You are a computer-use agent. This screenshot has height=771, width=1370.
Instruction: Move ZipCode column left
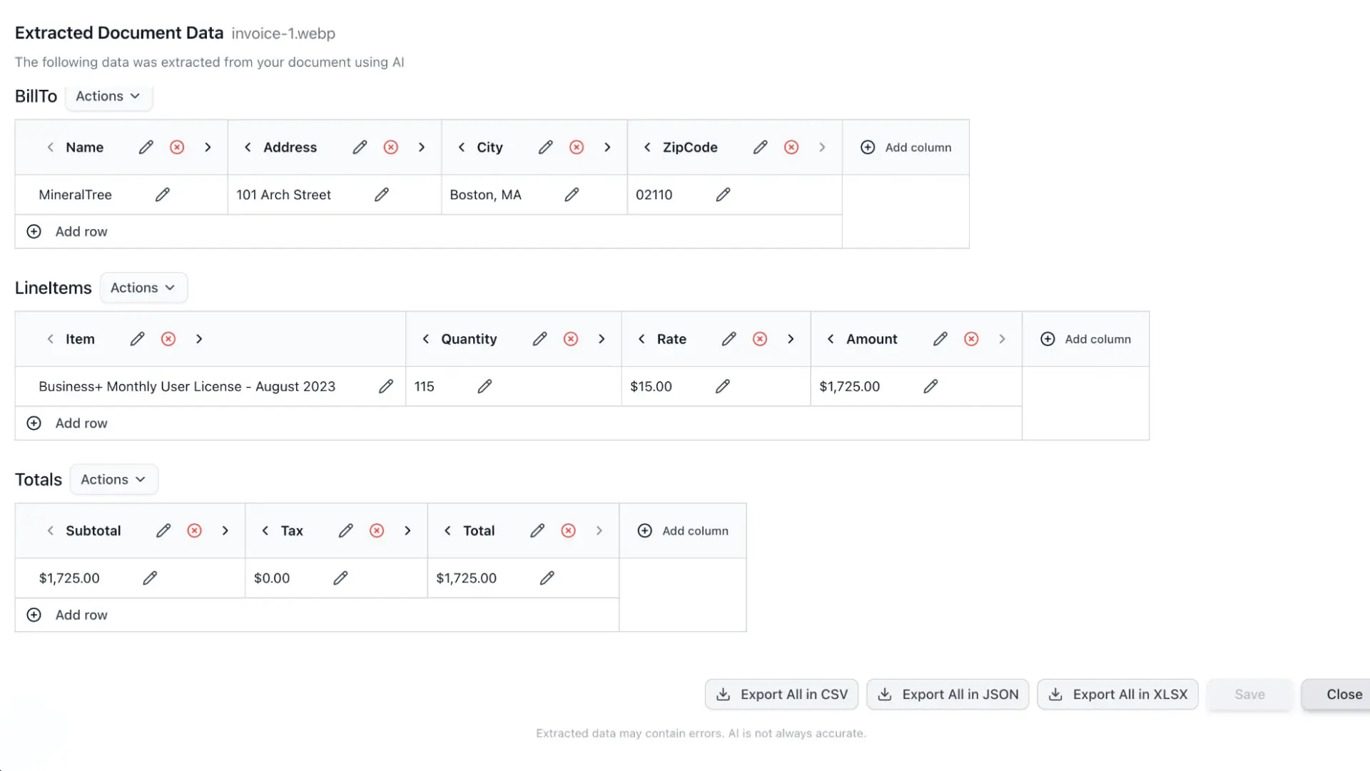coord(647,147)
